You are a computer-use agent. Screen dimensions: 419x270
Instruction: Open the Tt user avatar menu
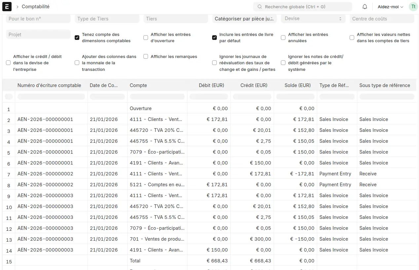pos(413,7)
